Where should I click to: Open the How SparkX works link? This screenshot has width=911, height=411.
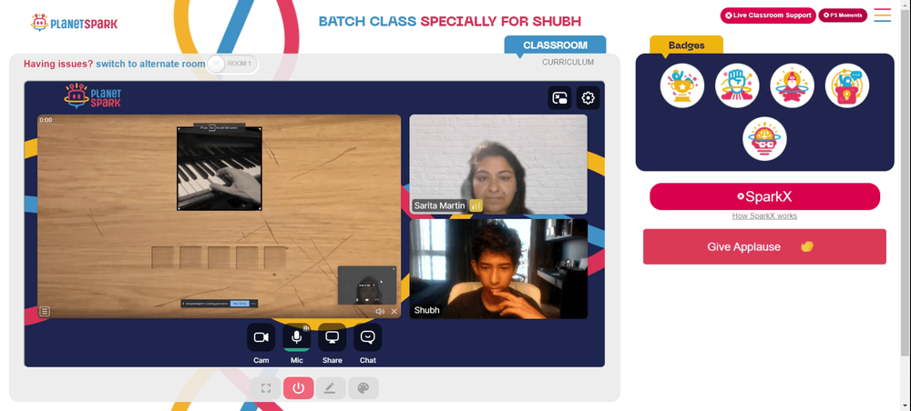tap(764, 216)
